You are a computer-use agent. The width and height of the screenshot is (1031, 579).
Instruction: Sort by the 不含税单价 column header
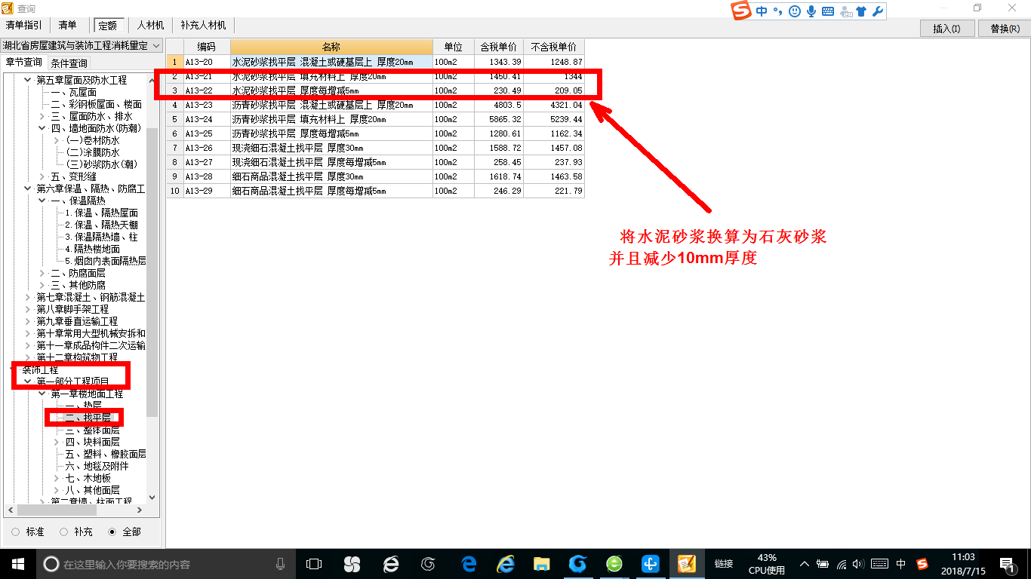coord(554,47)
